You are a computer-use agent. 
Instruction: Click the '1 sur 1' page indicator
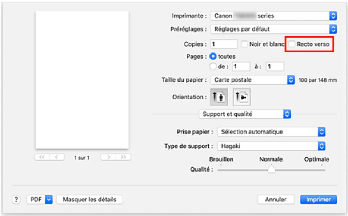(x=82, y=158)
